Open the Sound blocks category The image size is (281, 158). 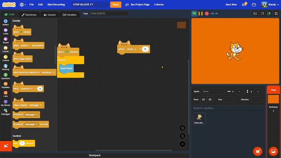click(x=6, y=40)
